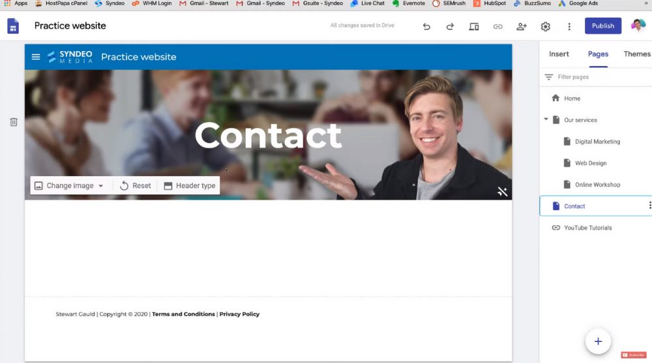Open the hamburger navigation menu
The image size is (652, 363).
(x=36, y=57)
